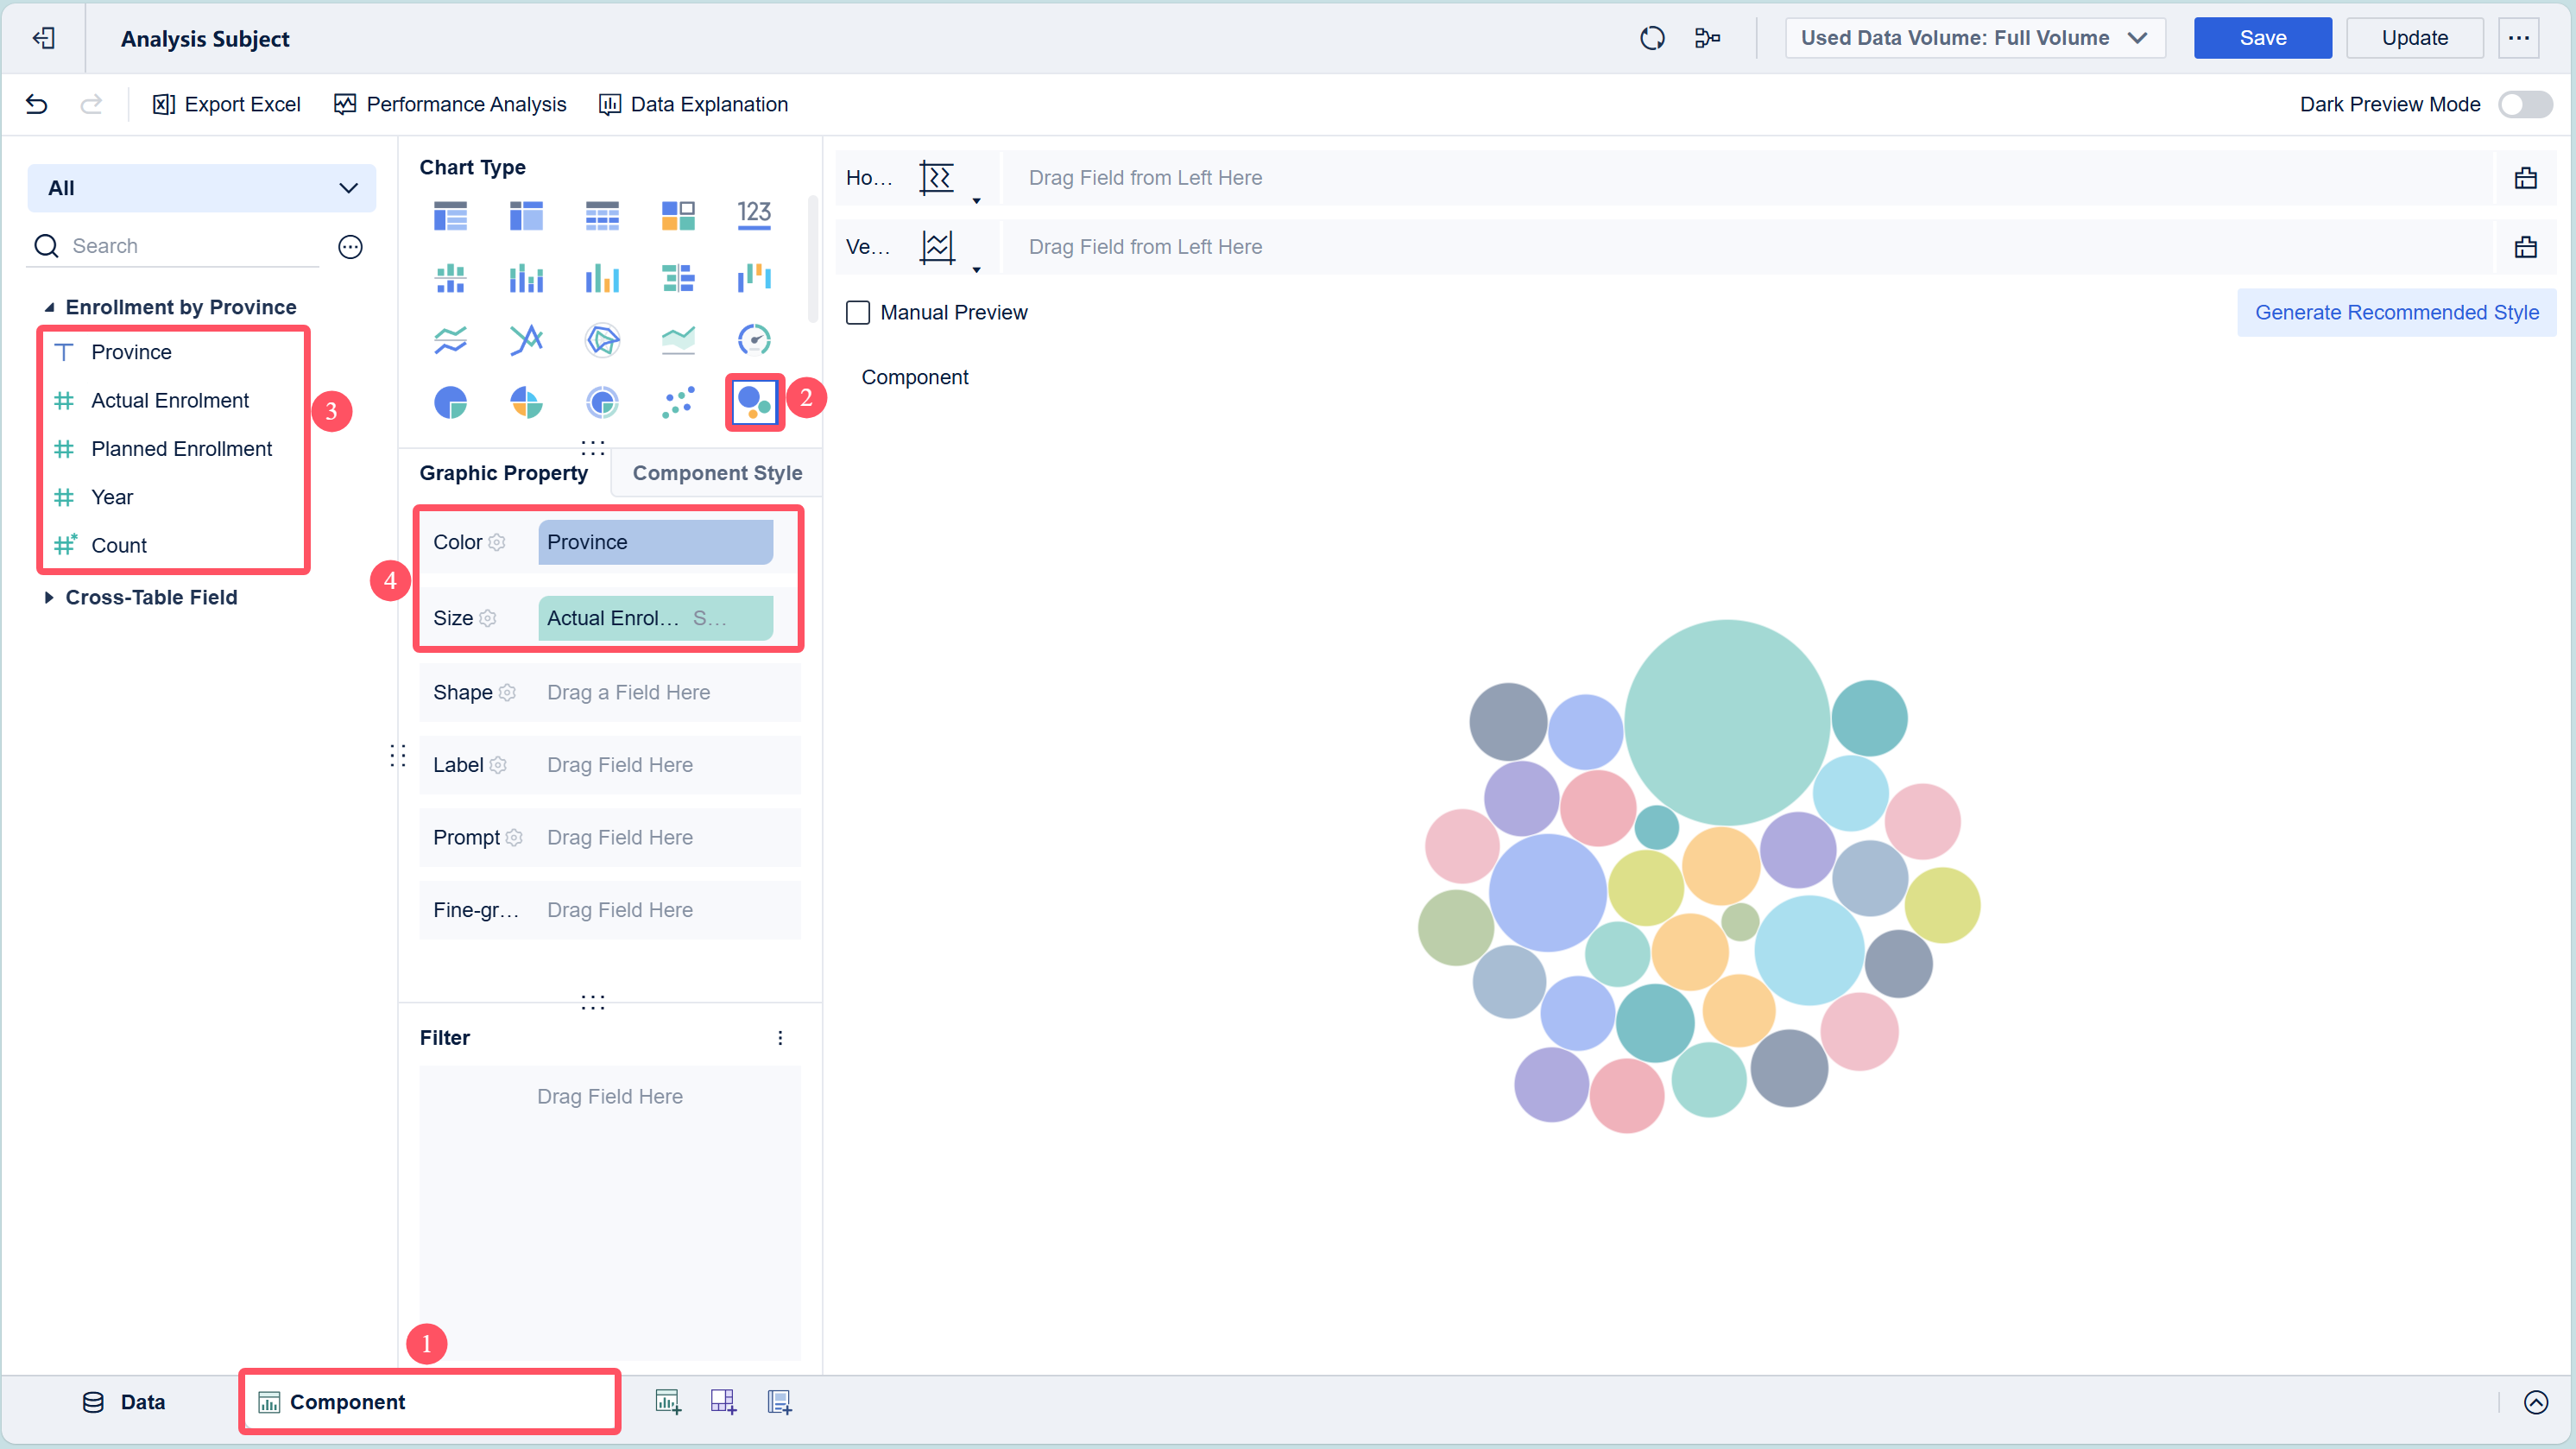Select the bubble chart type icon
The height and width of the screenshot is (1449, 2576).
(x=754, y=402)
